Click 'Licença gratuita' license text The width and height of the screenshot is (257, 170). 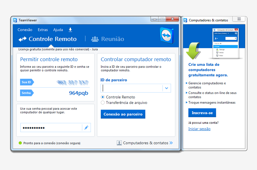click(58, 49)
